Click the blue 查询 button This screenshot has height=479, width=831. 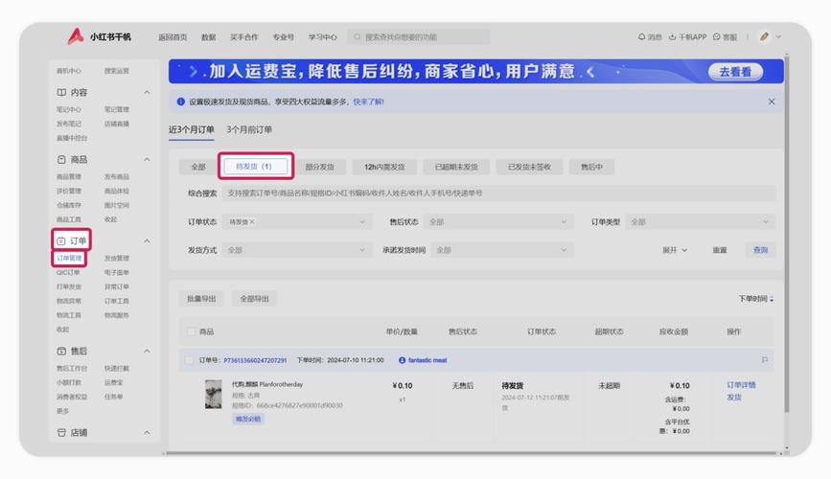[x=760, y=250]
